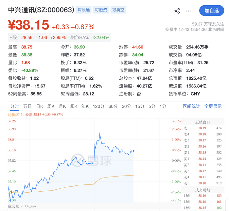
Task: Click the 市净率 value 2.44
Action: (190, 70)
